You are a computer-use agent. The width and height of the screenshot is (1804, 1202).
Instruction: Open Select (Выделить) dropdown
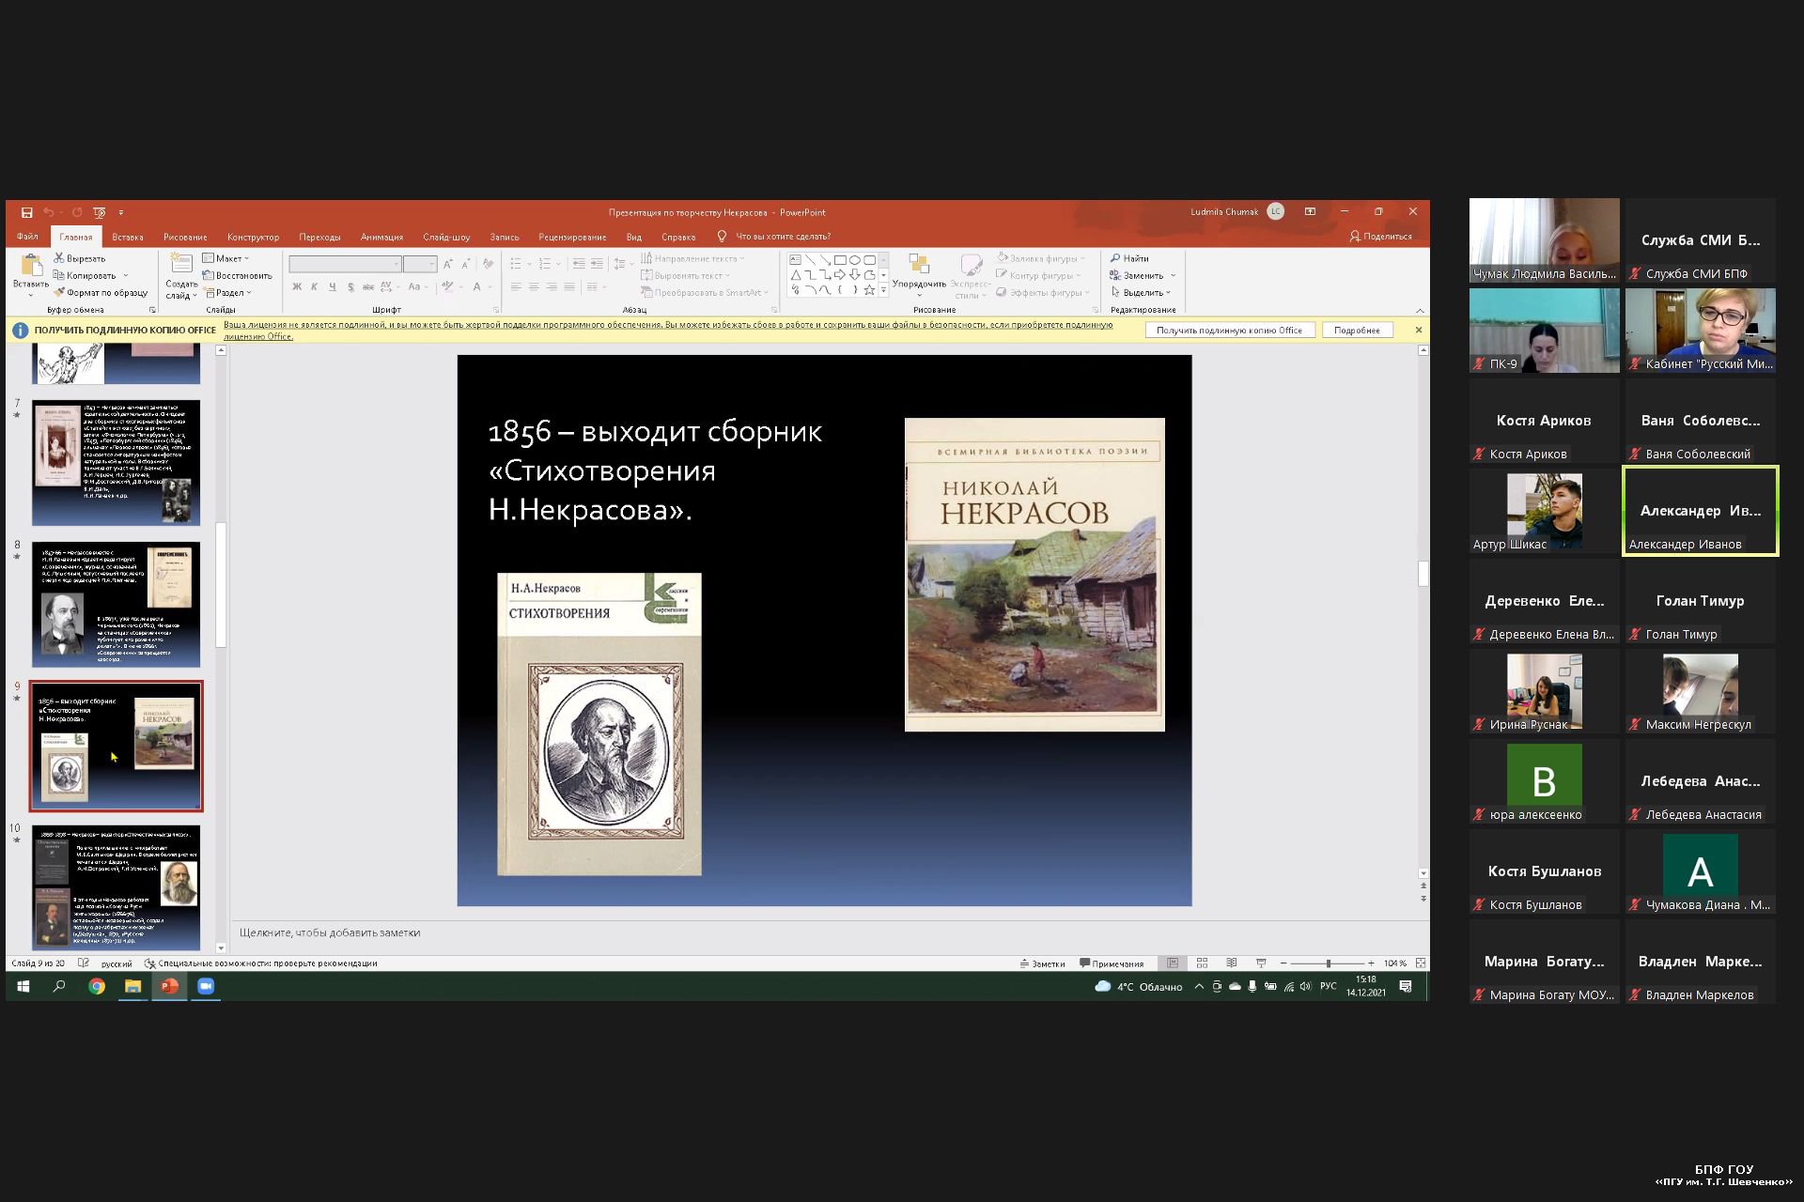point(1141,292)
